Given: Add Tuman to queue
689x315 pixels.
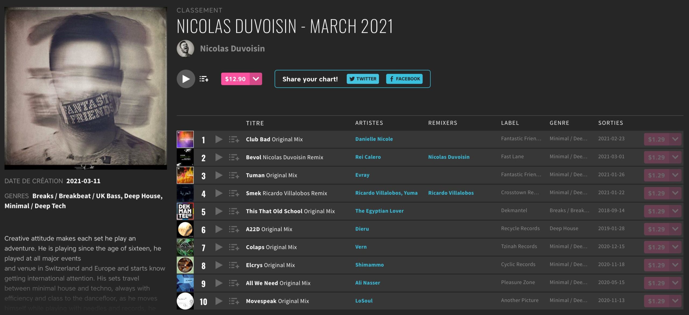Looking at the screenshot, I should point(234,175).
